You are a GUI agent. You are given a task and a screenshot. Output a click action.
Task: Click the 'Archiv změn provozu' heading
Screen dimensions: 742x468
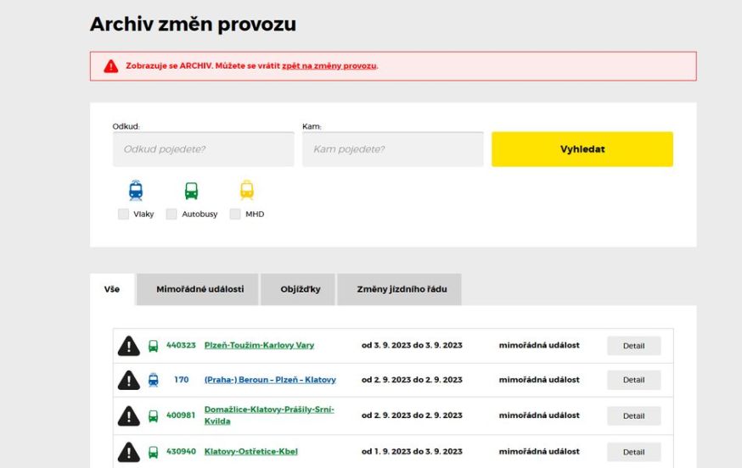tap(193, 25)
